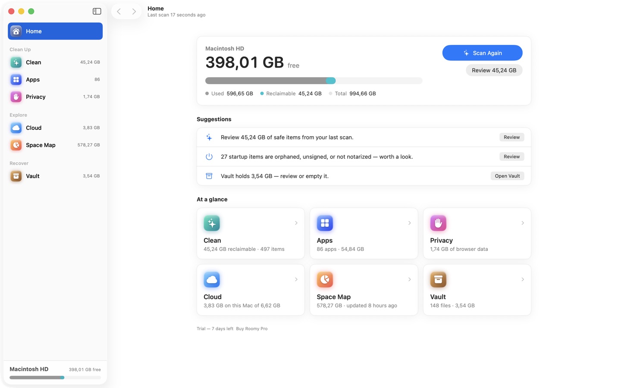
Task: Click the Cloud card's blue cloud icon
Action: point(212,279)
